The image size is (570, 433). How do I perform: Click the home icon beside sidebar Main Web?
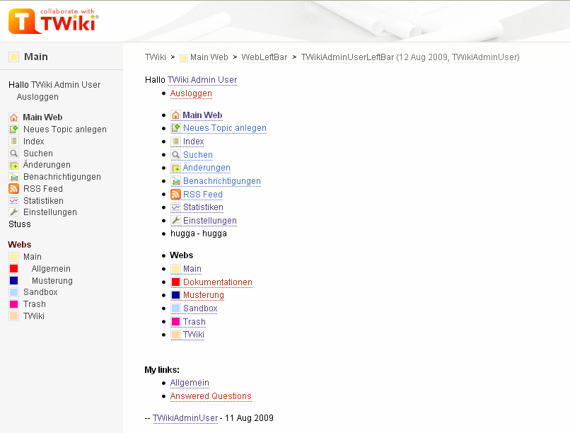pos(14,117)
